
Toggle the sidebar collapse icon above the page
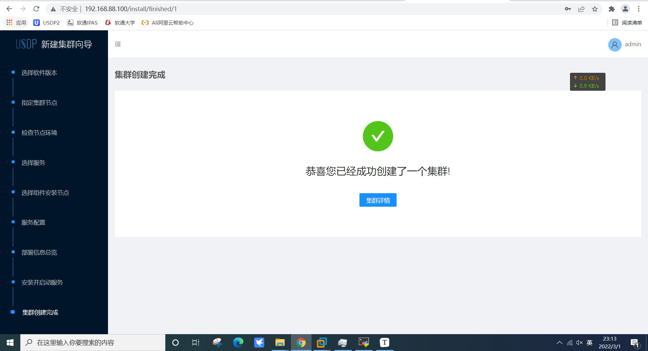click(118, 44)
